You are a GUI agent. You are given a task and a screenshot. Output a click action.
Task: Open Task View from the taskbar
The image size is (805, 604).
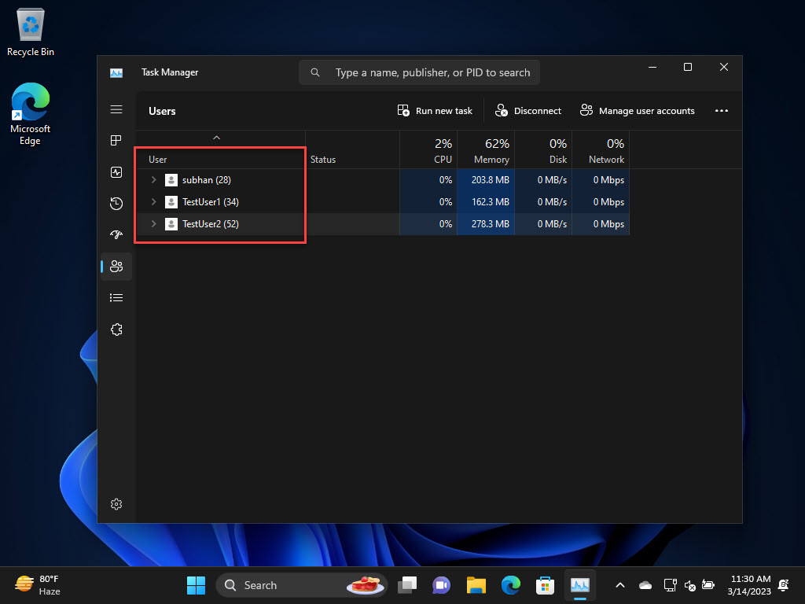[407, 585]
